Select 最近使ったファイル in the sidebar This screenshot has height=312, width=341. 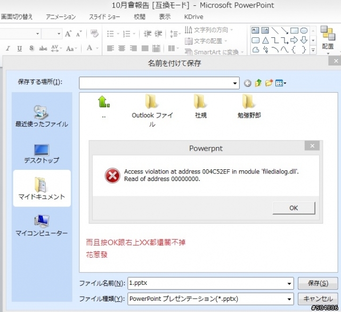42,116
